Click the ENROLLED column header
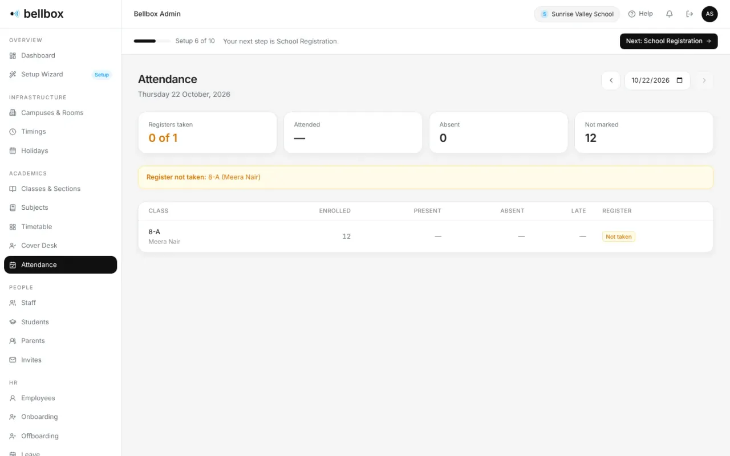The image size is (730, 456). (x=335, y=211)
